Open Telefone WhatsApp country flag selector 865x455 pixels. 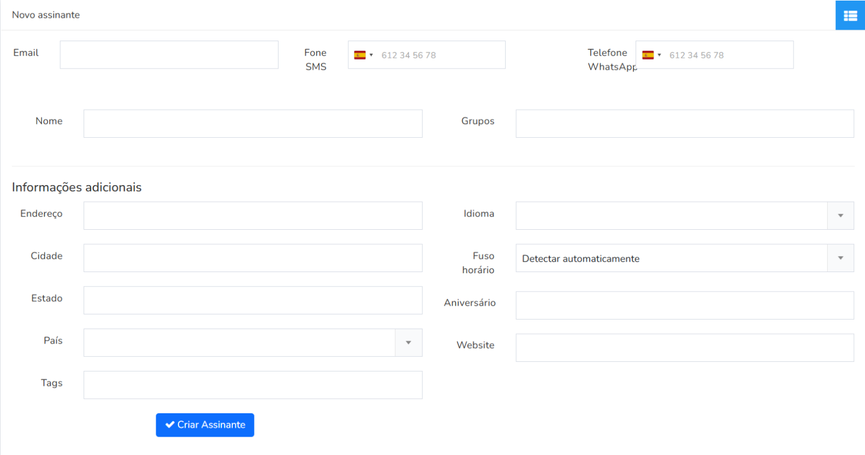652,55
